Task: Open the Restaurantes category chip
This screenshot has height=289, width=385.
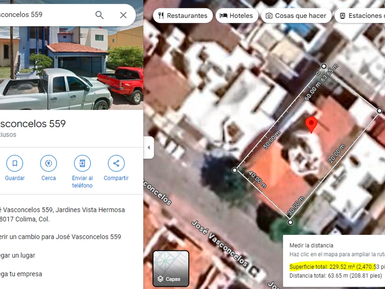Action: coord(183,16)
